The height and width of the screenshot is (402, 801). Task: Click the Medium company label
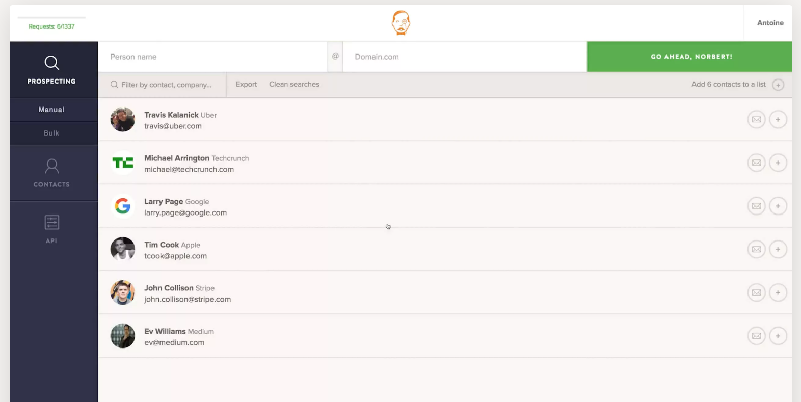click(201, 332)
